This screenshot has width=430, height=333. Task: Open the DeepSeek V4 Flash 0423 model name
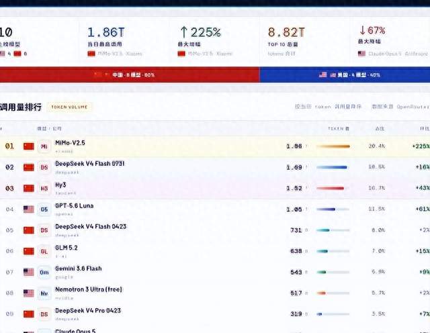91,227
